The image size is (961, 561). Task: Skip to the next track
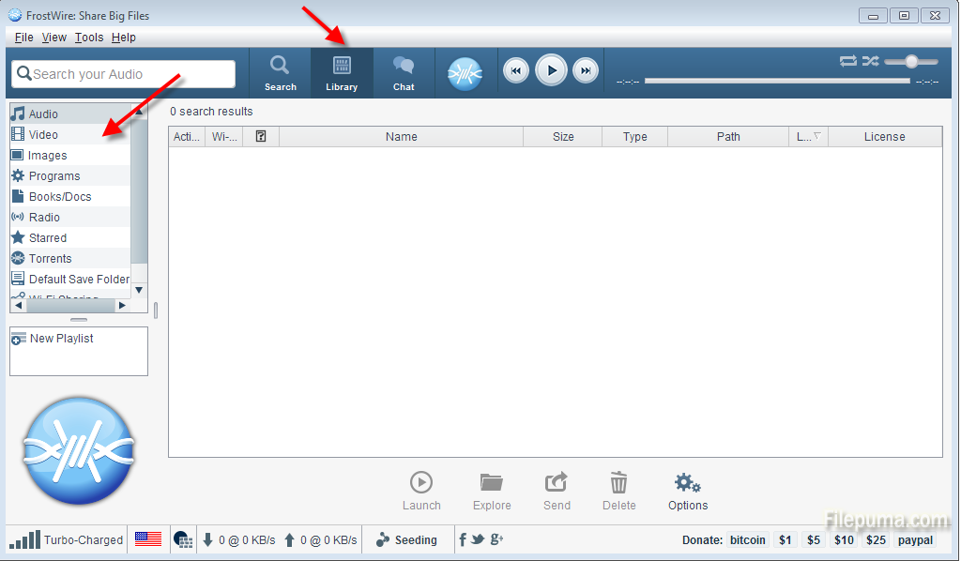coord(585,71)
